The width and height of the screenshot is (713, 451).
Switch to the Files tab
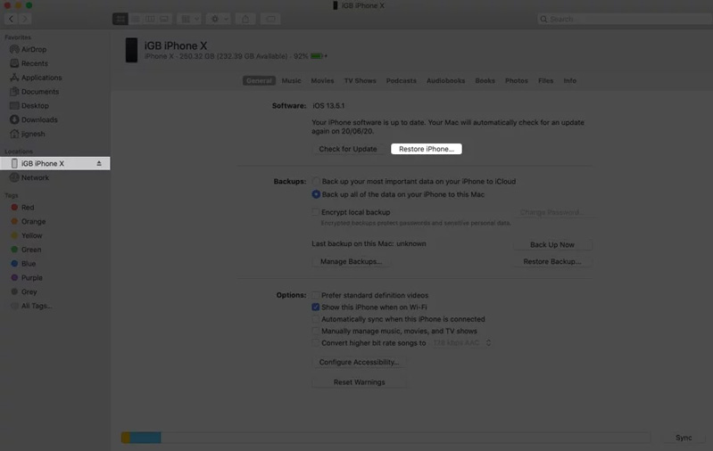(x=545, y=80)
